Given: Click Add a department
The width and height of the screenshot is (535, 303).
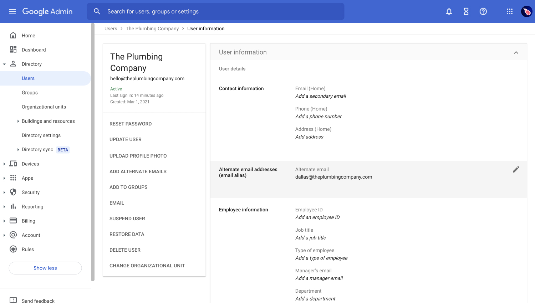Looking at the screenshot, I should click(x=315, y=299).
